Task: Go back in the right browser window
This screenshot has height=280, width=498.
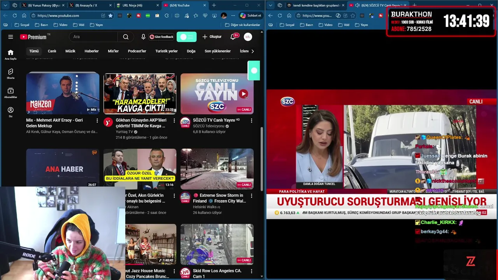Action: pyautogui.click(x=270, y=16)
